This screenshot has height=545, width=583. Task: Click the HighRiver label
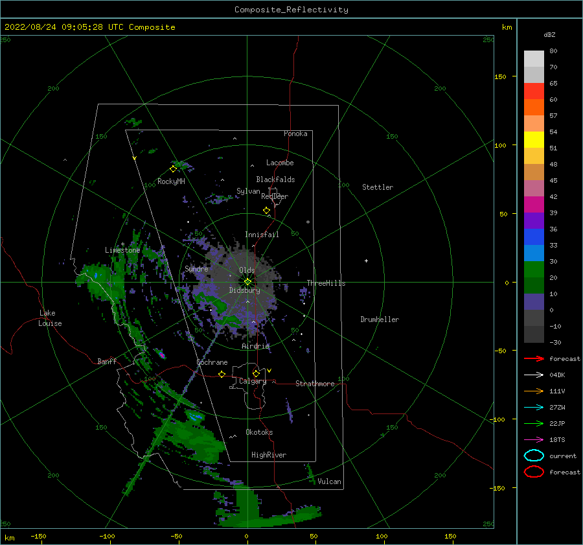(x=269, y=455)
